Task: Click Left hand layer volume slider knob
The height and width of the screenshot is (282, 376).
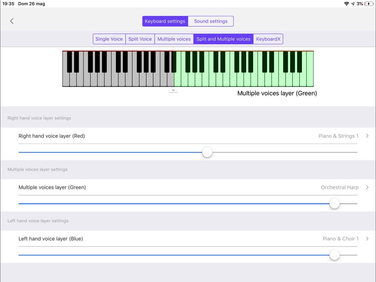Action: point(335,255)
